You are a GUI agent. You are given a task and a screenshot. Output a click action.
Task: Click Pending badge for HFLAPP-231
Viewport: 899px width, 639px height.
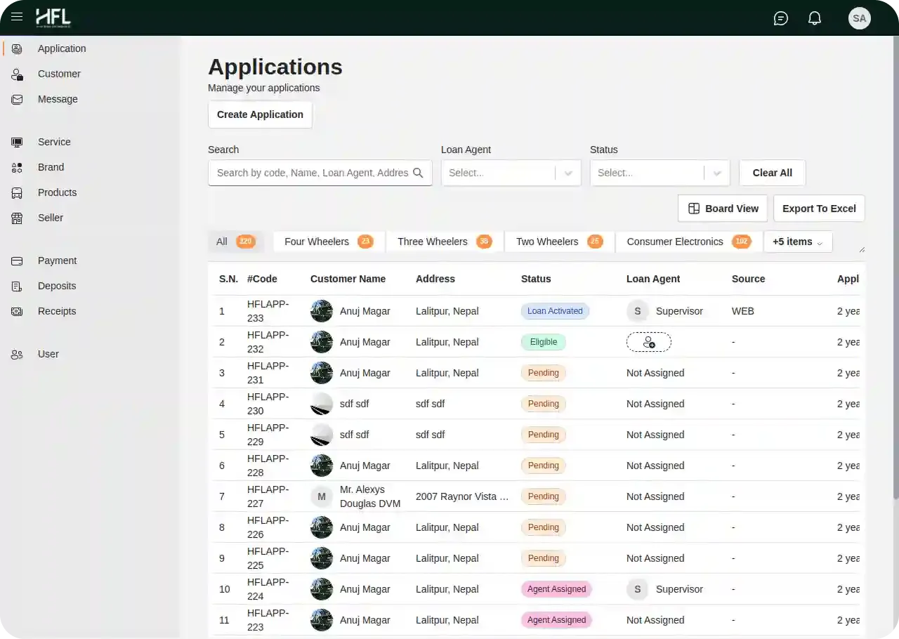[x=544, y=373]
